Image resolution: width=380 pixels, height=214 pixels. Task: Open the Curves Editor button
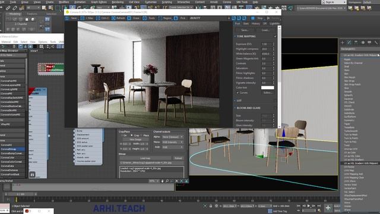click(x=268, y=93)
